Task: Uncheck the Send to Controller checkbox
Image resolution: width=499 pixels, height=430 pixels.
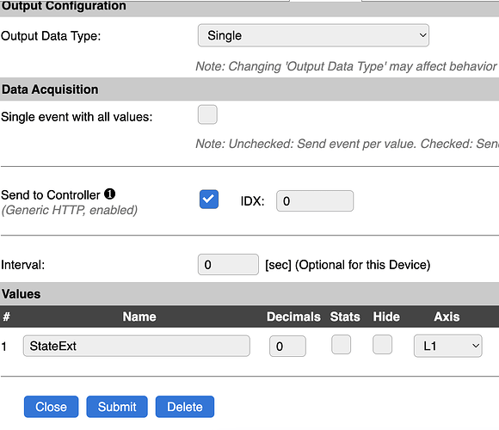Action: point(209,200)
